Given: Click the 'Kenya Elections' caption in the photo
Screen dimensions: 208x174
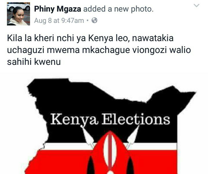Looking at the screenshot, I should (110, 119).
